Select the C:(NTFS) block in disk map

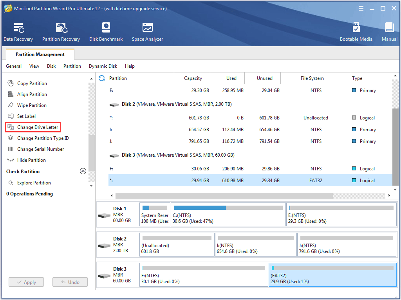(228, 215)
